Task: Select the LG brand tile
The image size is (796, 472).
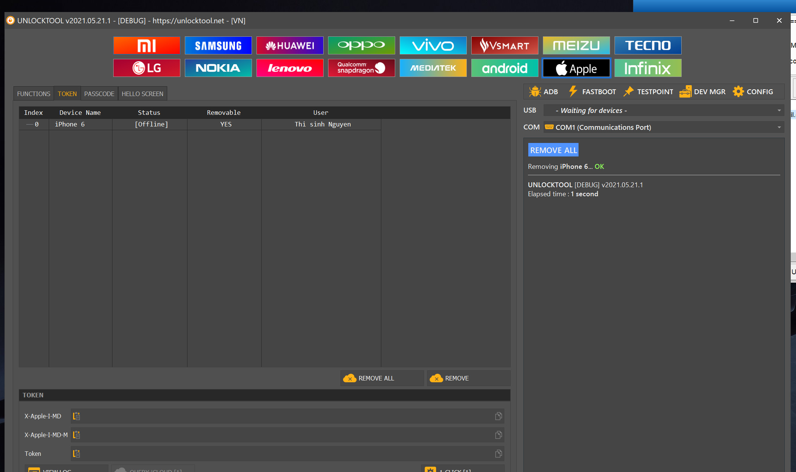Action: (147, 68)
